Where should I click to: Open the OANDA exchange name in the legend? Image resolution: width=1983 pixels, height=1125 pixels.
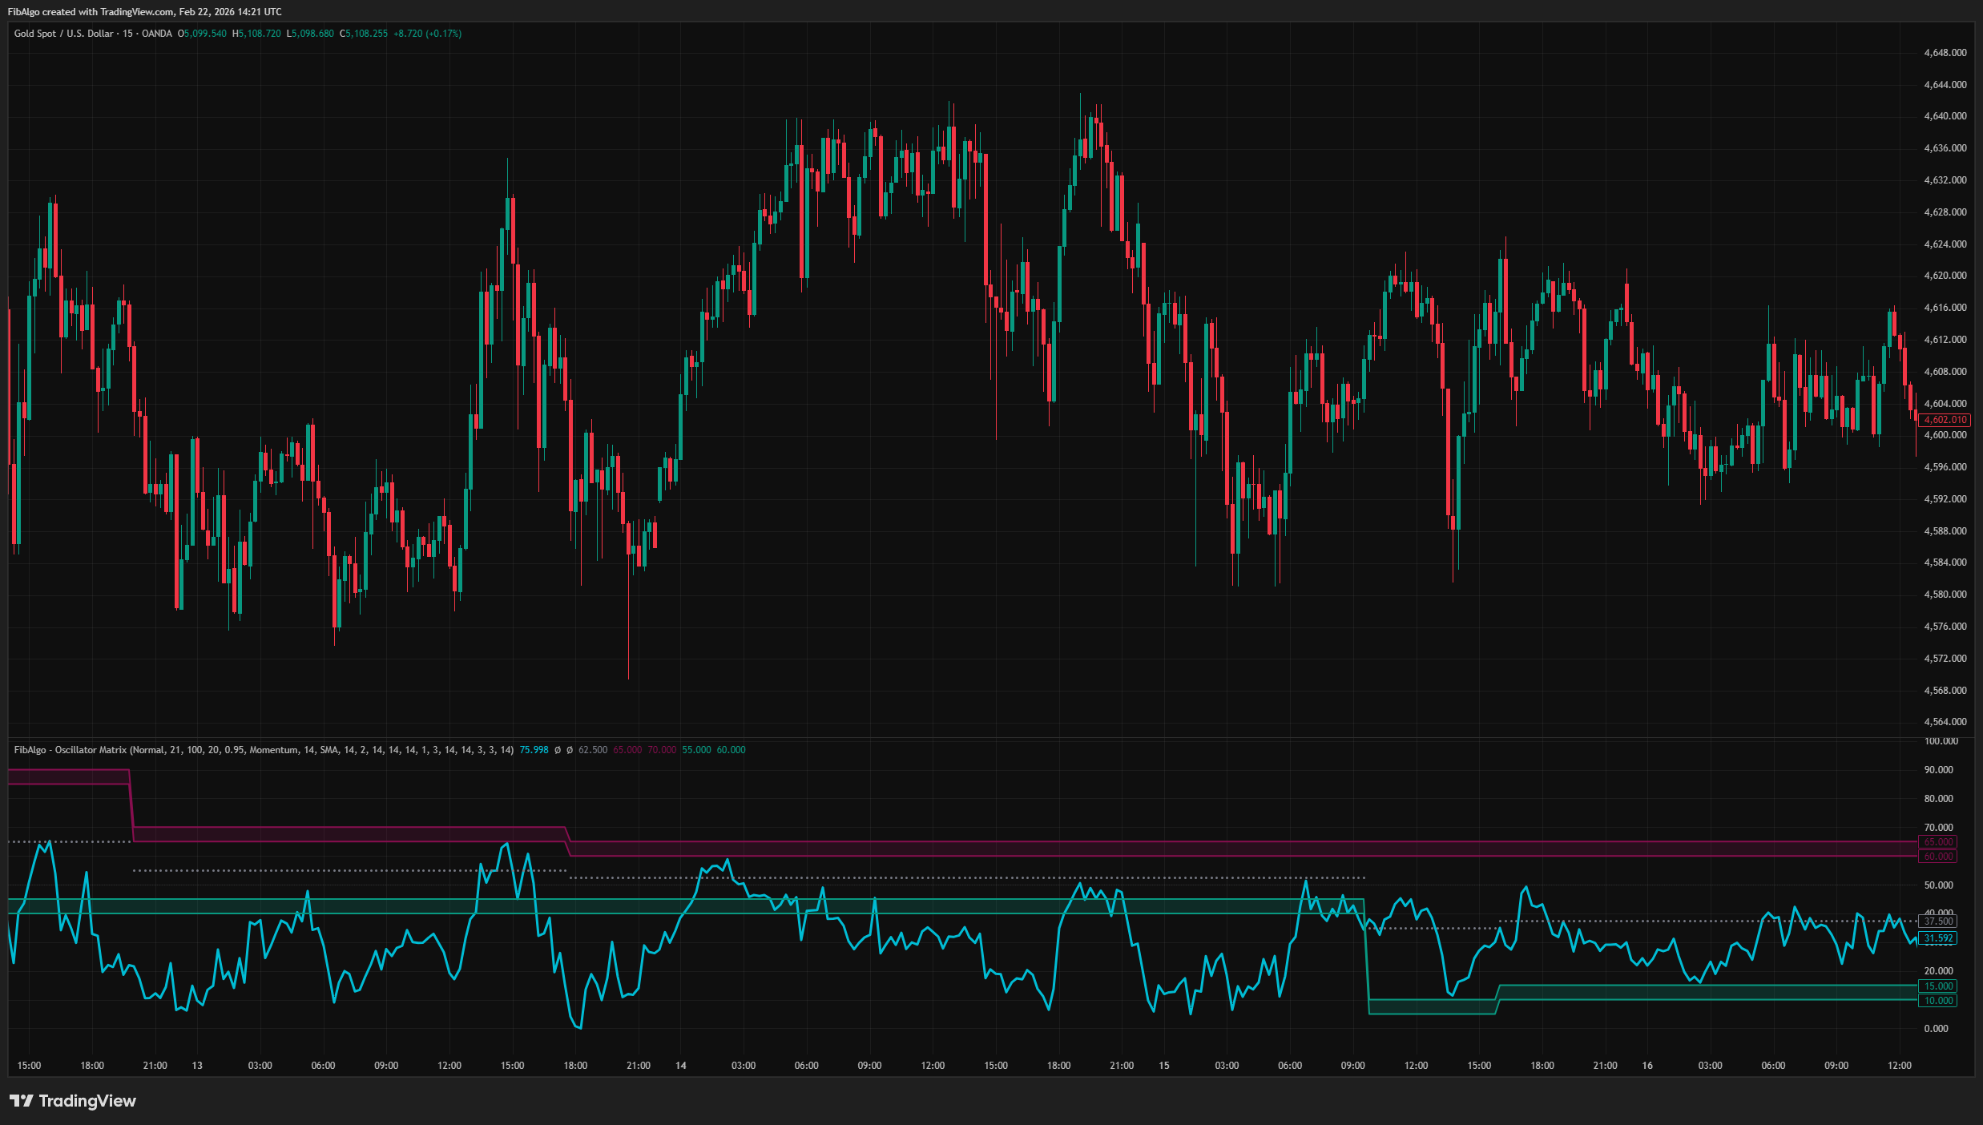[x=157, y=34]
